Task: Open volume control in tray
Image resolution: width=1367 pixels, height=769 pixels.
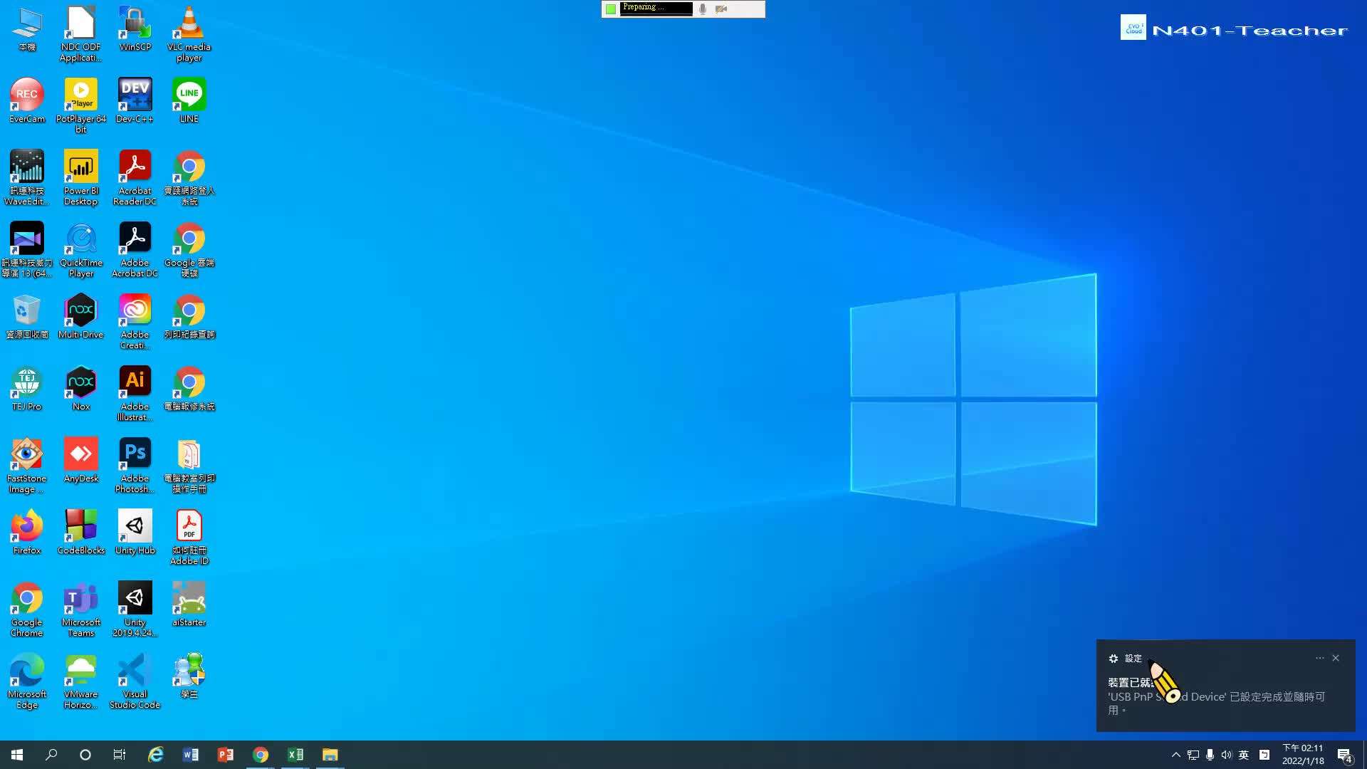Action: (x=1226, y=755)
